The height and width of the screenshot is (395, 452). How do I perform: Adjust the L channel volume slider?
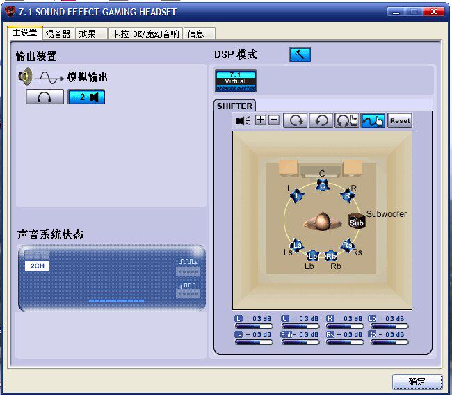(x=254, y=326)
